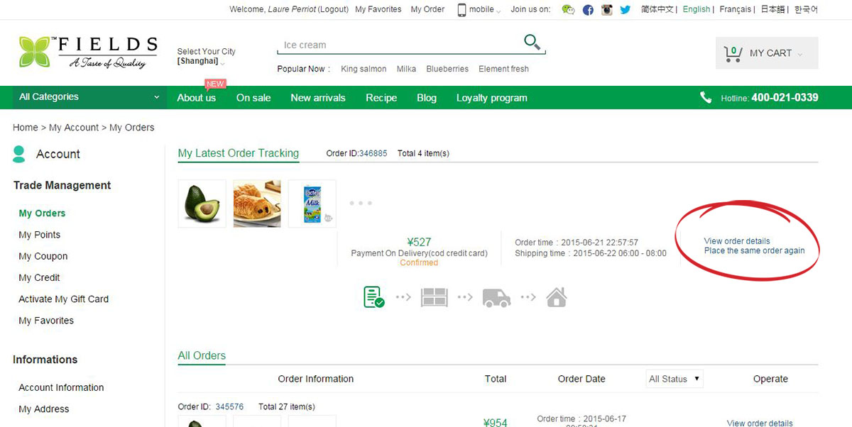Go to Loyalty program menu

[x=491, y=98]
